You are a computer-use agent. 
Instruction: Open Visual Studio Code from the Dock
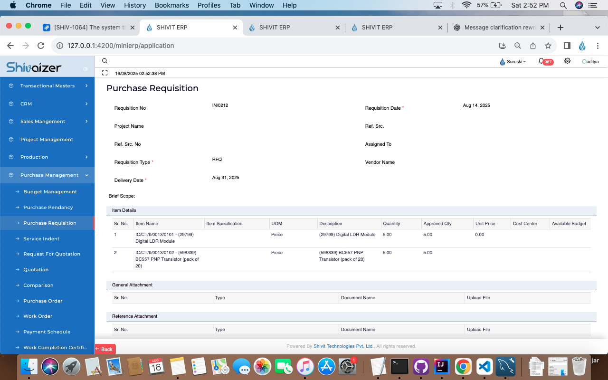[484, 367]
